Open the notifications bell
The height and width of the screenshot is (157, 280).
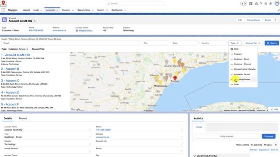pyautogui.click(x=270, y=3)
